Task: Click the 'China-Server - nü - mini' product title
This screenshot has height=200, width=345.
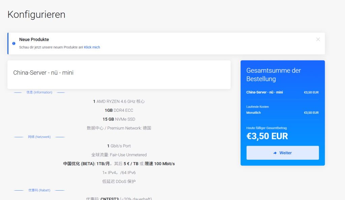Action: pyautogui.click(x=43, y=72)
